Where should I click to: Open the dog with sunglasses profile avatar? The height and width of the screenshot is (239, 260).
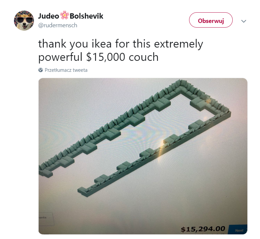tap(24, 21)
